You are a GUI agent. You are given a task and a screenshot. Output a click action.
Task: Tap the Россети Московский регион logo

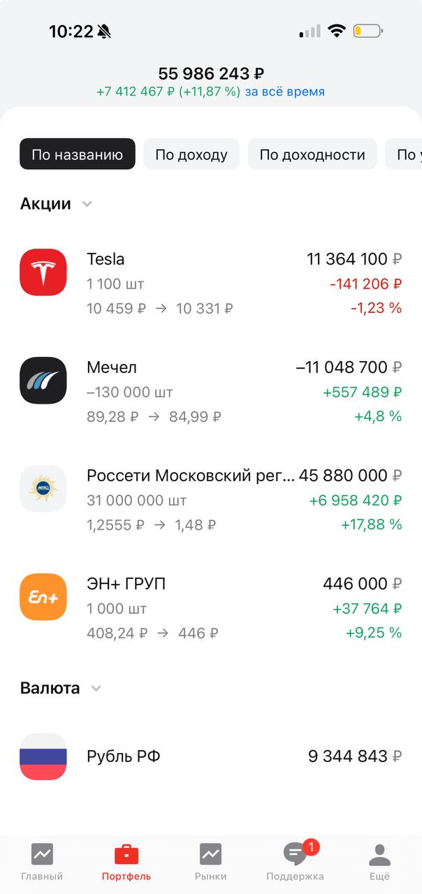tap(43, 489)
